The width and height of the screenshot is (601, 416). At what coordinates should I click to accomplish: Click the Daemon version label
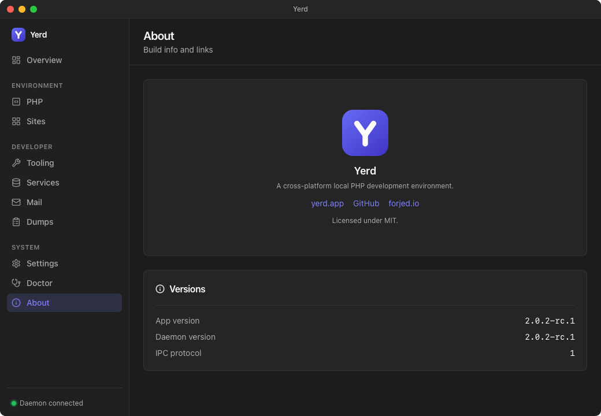pos(186,337)
